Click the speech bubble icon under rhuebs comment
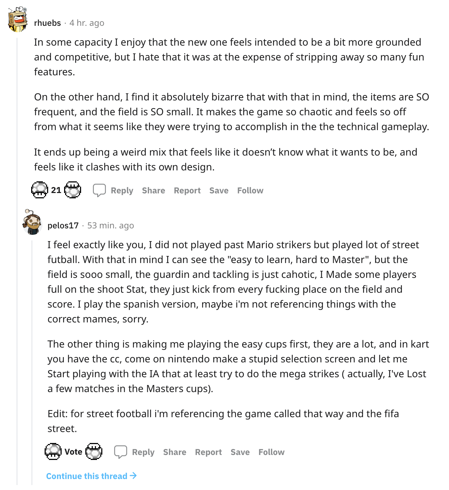The height and width of the screenshot is (490, 449). pyautogui.click(x=99, y=190)
